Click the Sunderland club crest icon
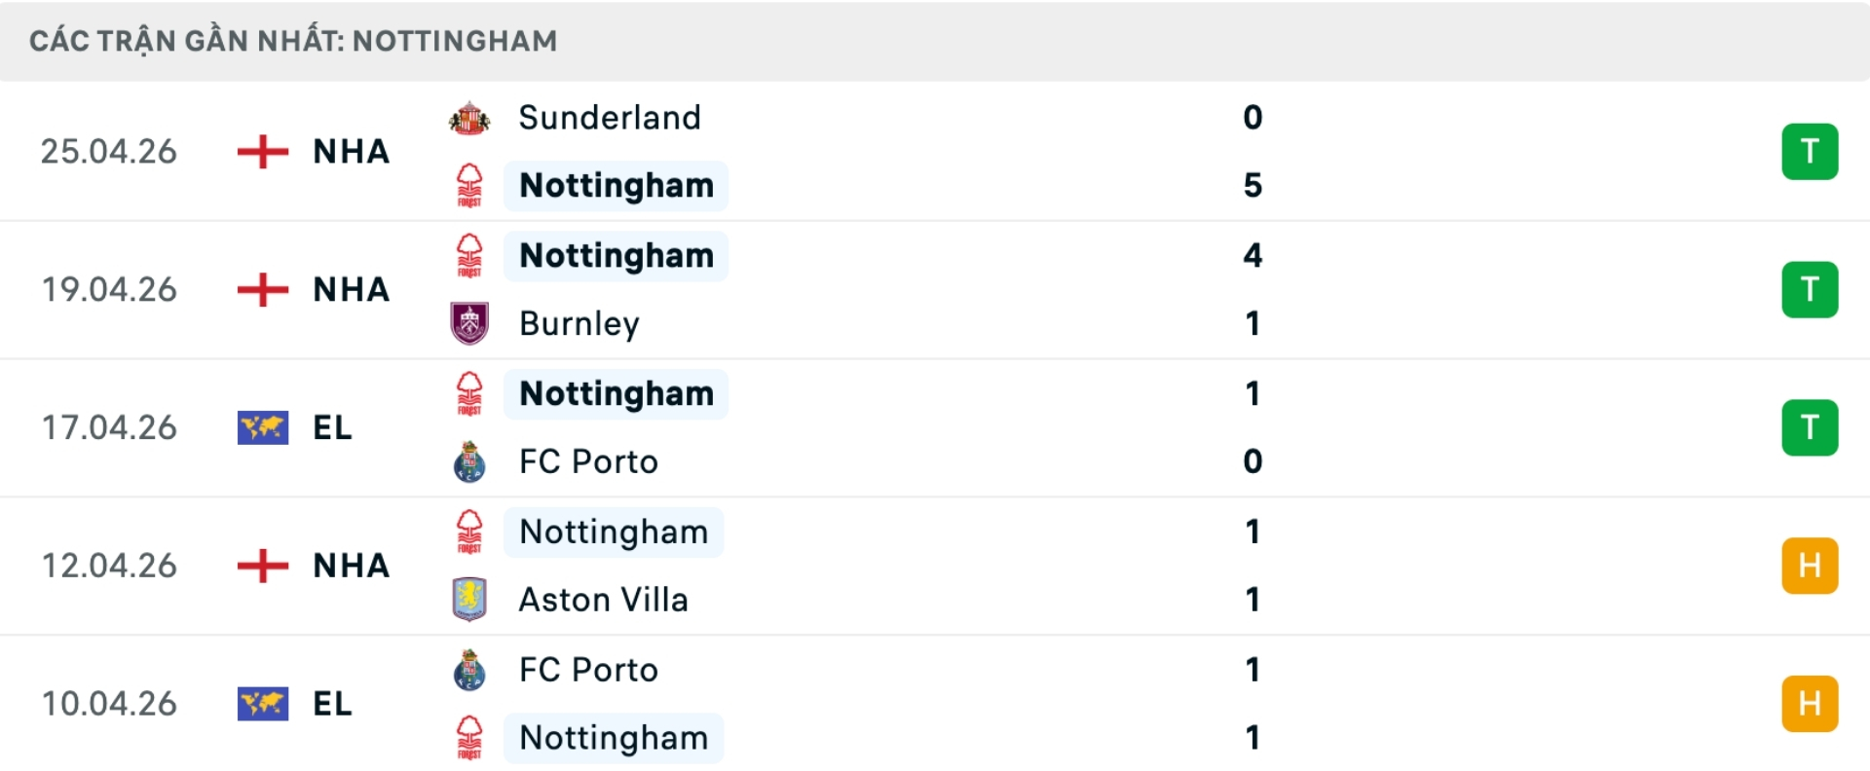 tap(469, 118)
